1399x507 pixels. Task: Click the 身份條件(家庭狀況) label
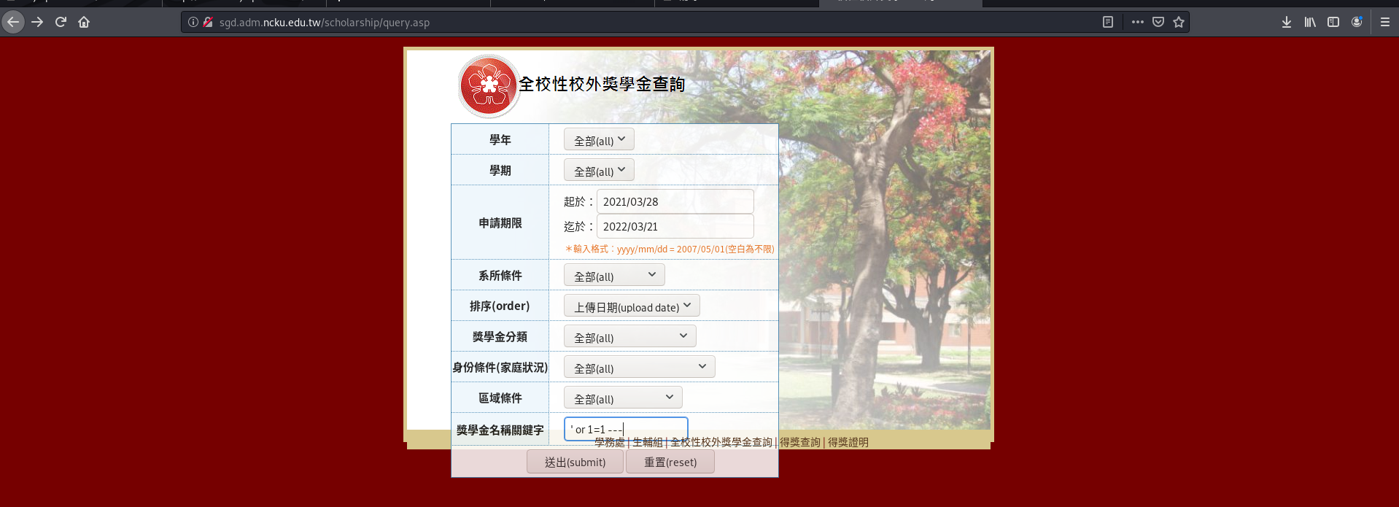tap(500, 367)
